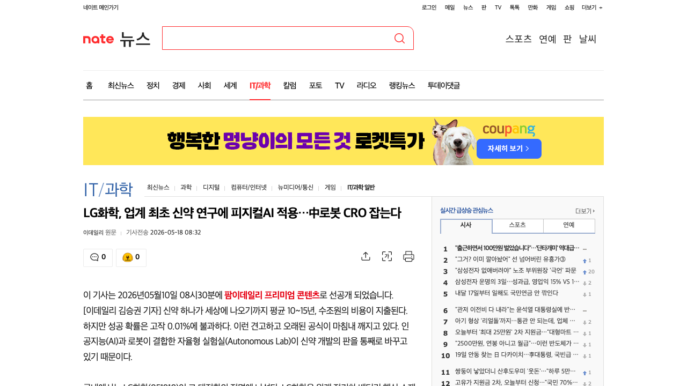Open 팜이데일리 프리미엄 콘텐츠 link
Screen dimensions: 687x386
pos(272,295)
